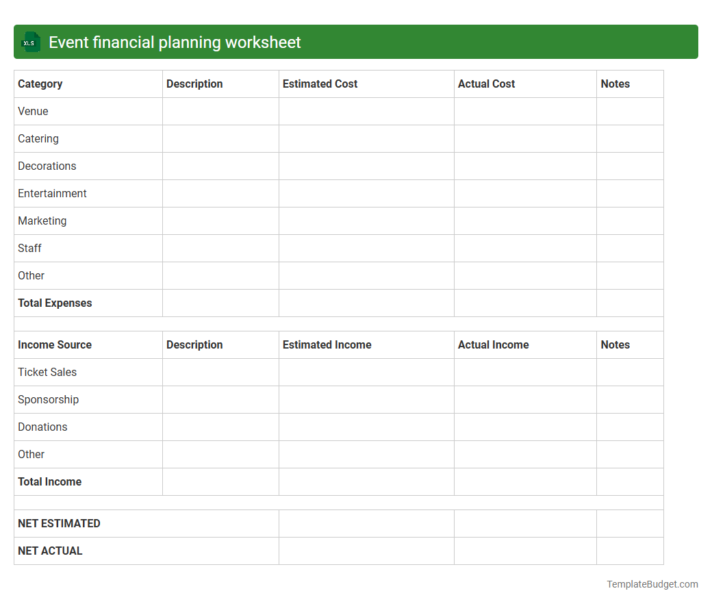Viewport: 712px width, 604px height.
Task: Click the NET ESTIMATED row label
Action: tap(59, 523)
